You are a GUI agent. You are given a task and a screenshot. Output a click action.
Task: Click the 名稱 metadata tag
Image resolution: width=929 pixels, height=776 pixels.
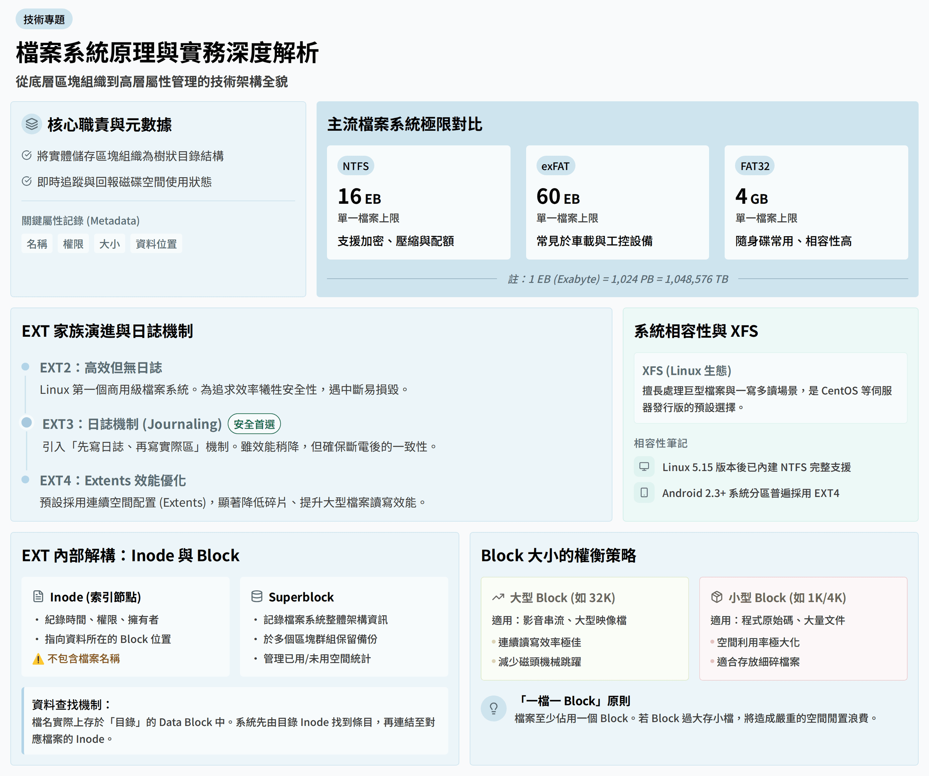coord(37,243)
